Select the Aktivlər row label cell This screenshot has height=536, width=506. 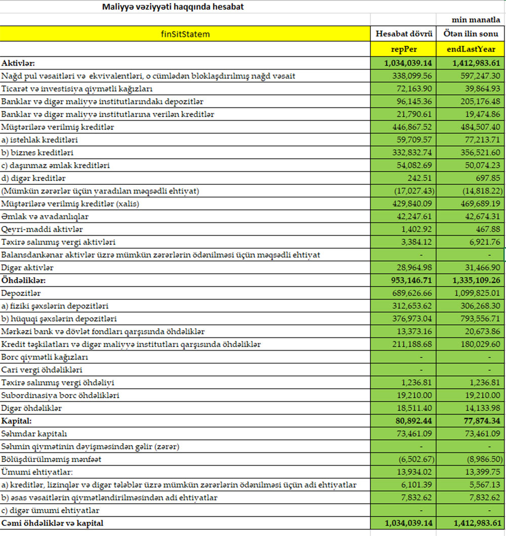tap(185, 63)
